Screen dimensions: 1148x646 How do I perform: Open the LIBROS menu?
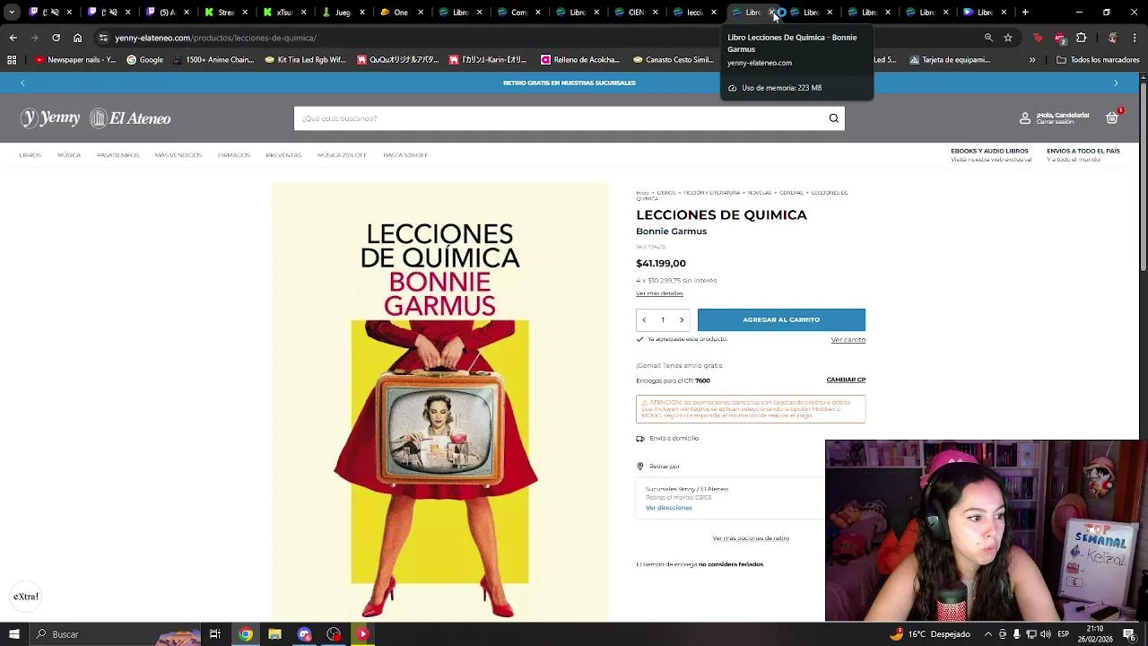tap(30, 155)
